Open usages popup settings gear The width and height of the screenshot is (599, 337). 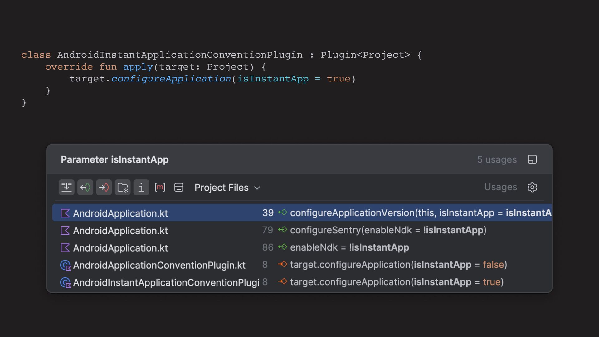point(532,187)
